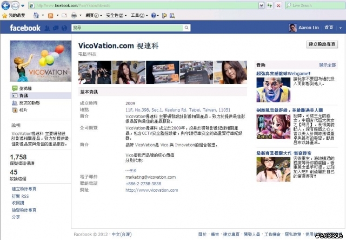Click basketball player ad image
The image size is (346, 240).
pyautogui.click(x=273, y=89)
